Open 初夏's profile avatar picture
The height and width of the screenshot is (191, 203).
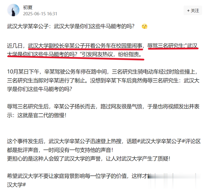point(13,10)
